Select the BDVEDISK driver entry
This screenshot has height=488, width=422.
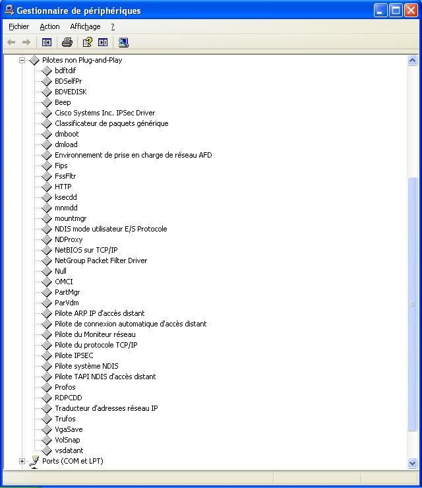[x=71, y=92]
